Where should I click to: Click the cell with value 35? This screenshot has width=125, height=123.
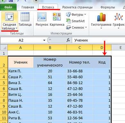pyautogui.click(x=50, y=101)
